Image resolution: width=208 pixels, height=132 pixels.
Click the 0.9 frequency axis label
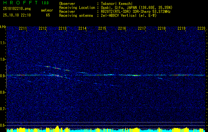(x=3, y=76)
